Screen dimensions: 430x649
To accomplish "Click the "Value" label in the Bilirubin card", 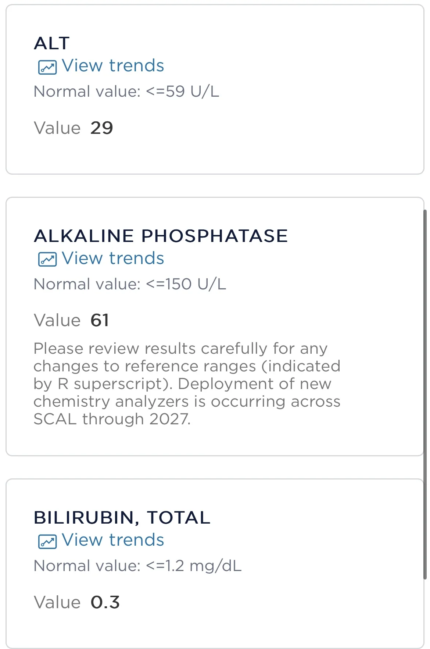I will click(x=57, y=603).
